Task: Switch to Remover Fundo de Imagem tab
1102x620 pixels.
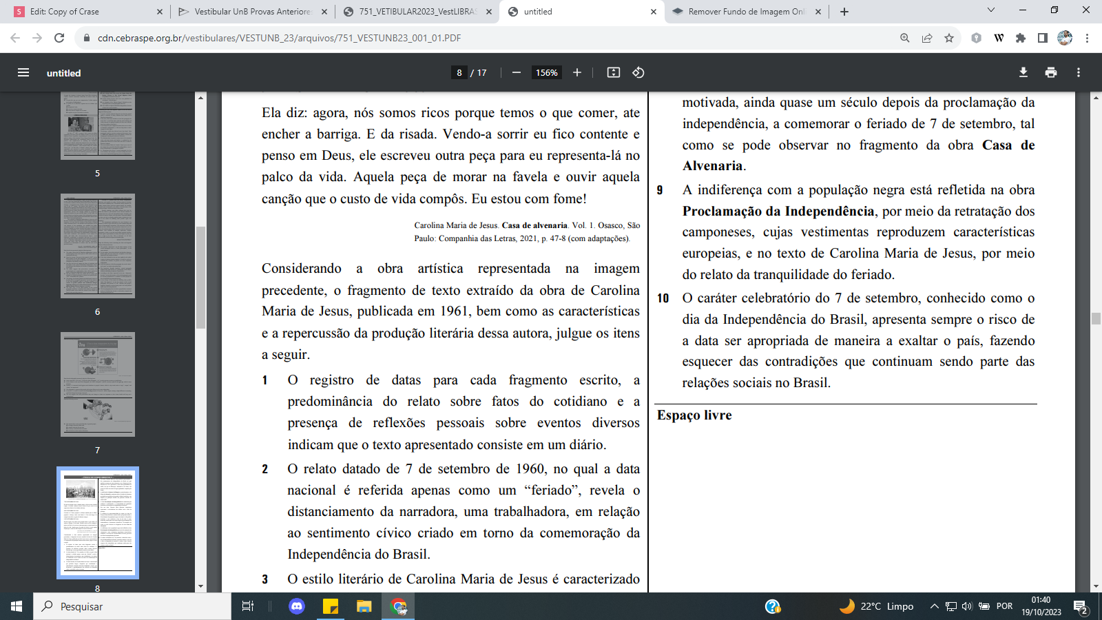Action: (747, 12)
